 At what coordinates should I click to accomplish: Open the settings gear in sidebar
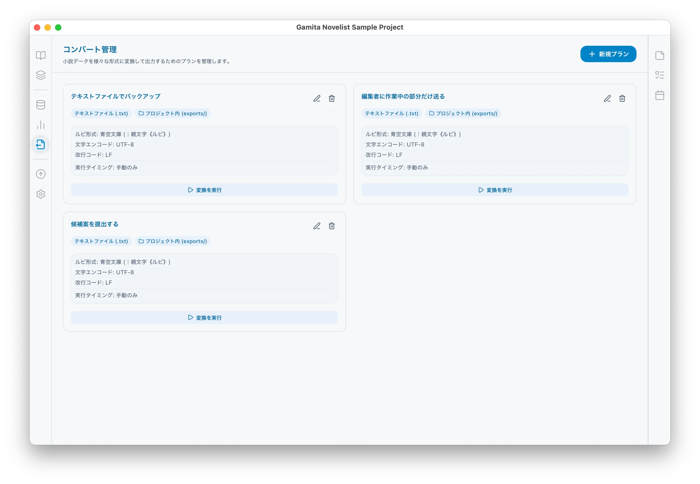pos(41,194)
